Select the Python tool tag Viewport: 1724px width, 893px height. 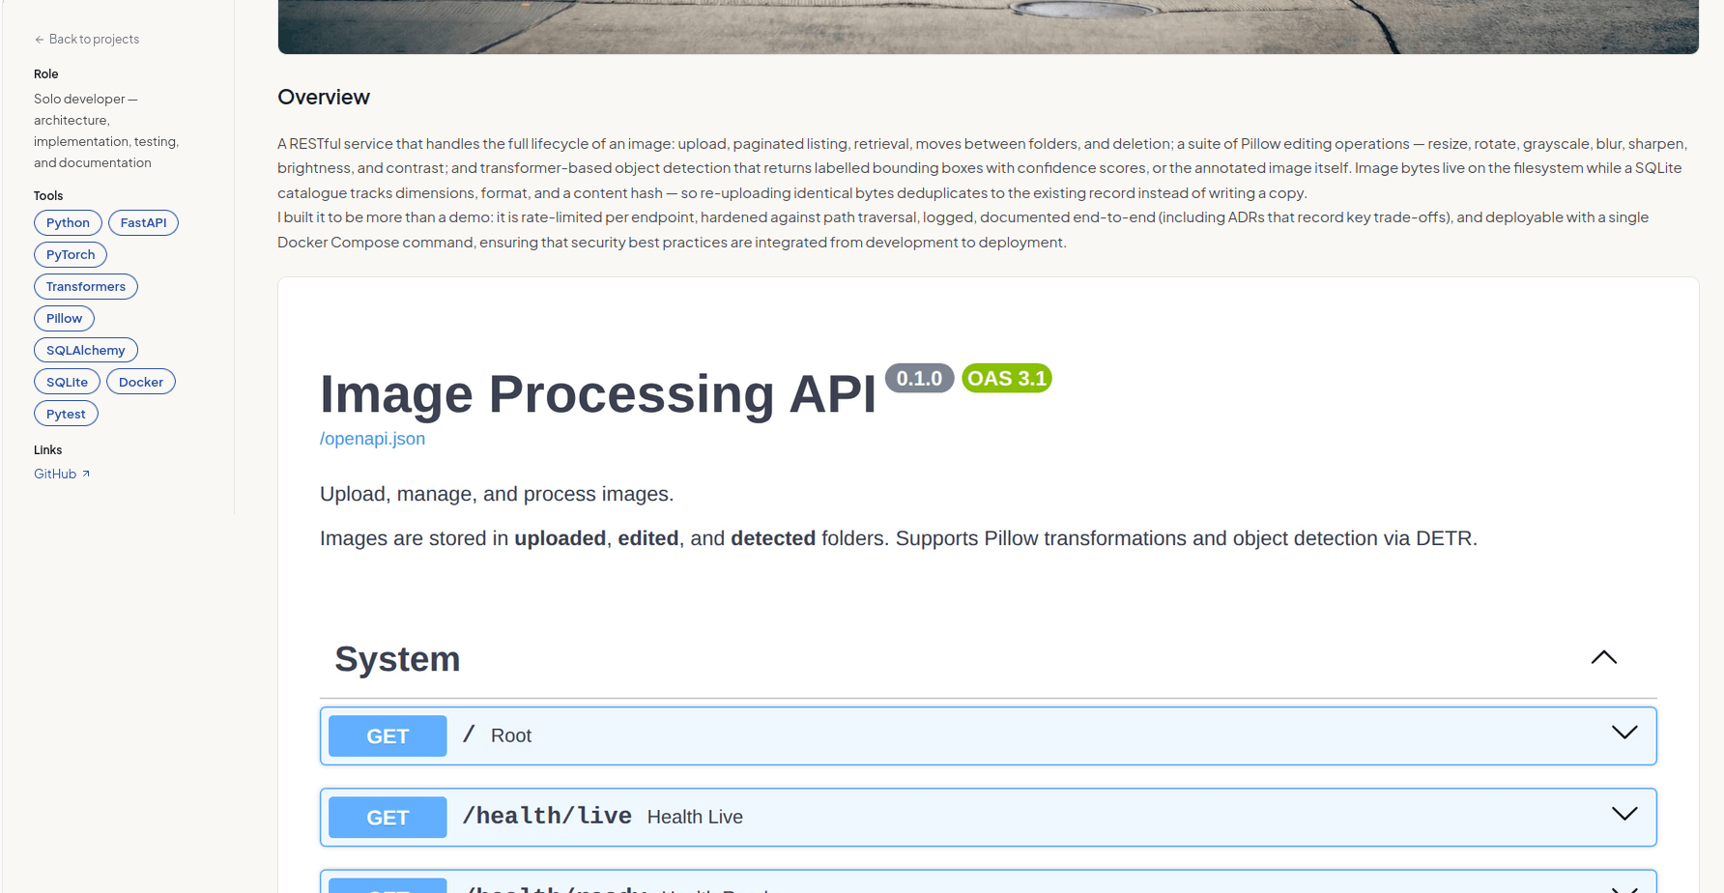point(68,223)
